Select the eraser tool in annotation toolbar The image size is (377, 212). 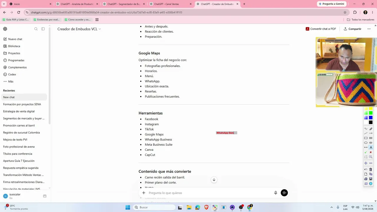click(x=371, y=129)
